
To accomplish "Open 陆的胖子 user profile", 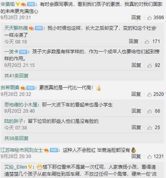I will (x=14, y=121).
